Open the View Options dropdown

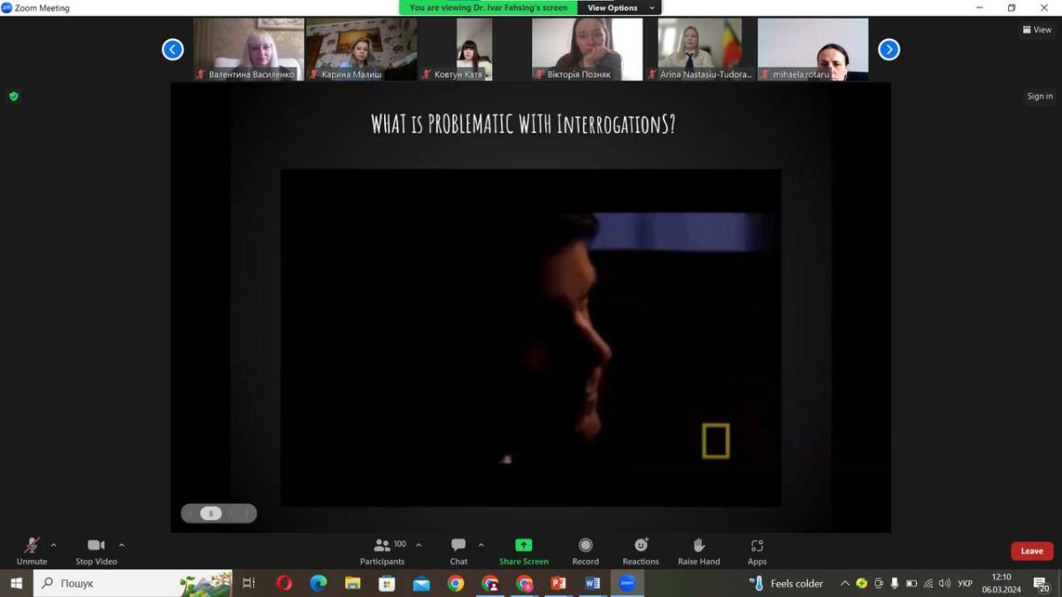point(619,8)
